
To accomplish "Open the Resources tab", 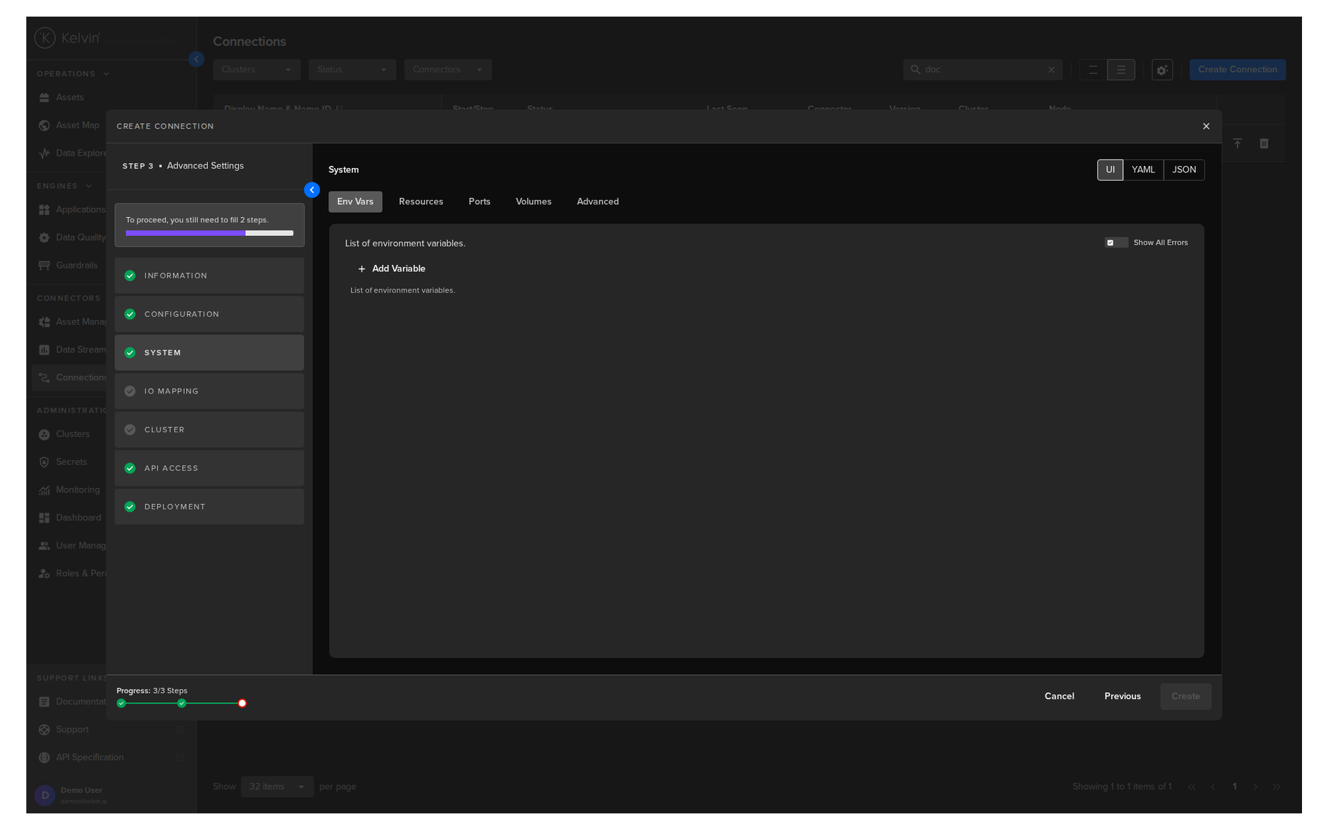I will [x=421, y=201].
